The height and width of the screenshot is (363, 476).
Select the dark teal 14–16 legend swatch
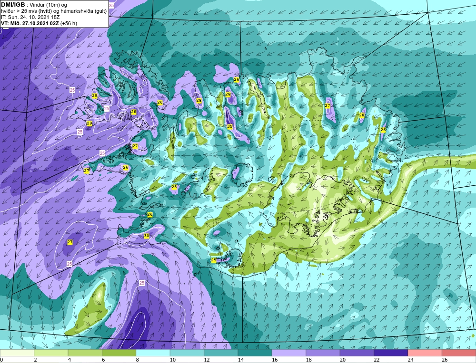(255, 353)
